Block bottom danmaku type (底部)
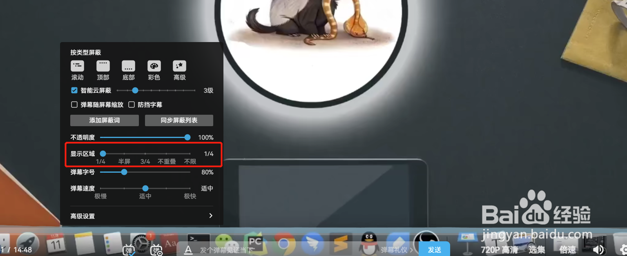The width and height of the screenshot is (627, 256). pos(128,70)
